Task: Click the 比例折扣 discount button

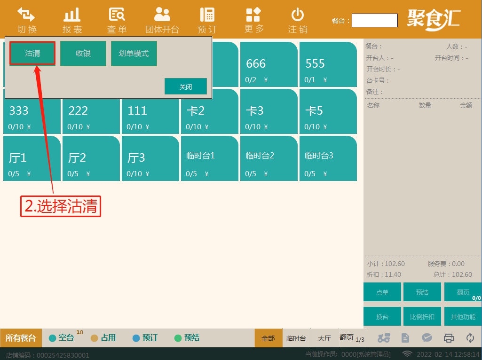Action: tap(422, 316)
